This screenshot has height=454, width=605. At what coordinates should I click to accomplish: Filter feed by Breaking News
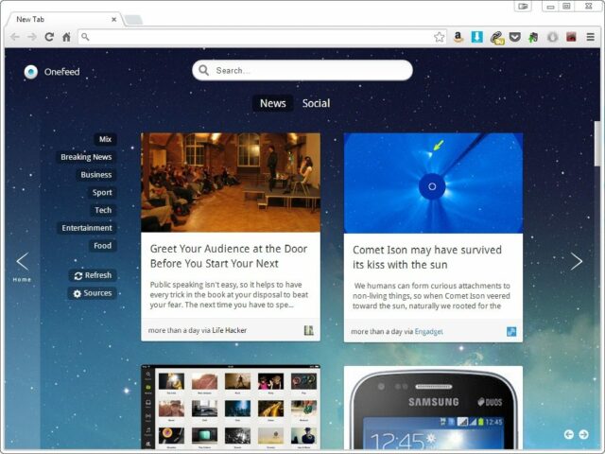[86, 157]
